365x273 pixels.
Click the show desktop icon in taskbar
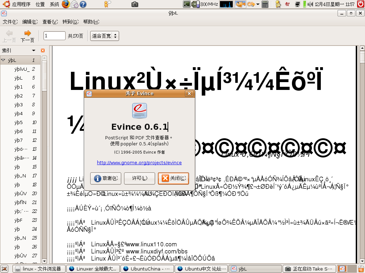click(4, 269)
